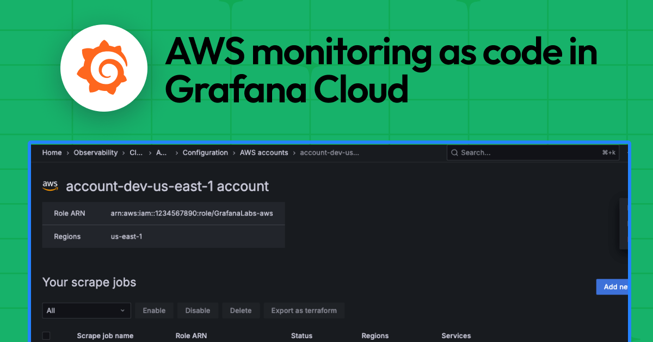Click the Enable button for scrape jobs
Viewport: 653px width, 342px height.
(154, 310)
